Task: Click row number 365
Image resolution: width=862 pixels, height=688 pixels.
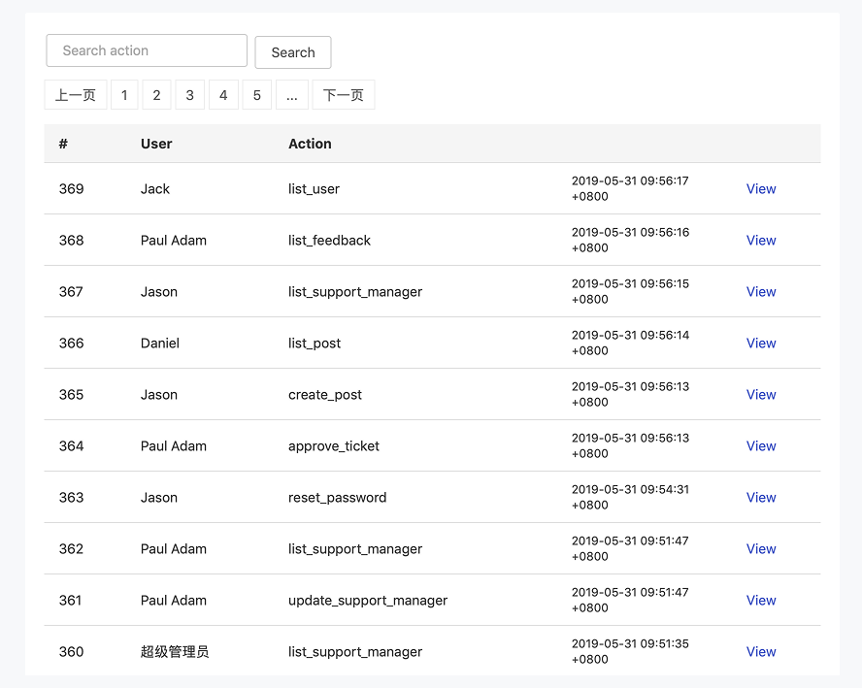Action: 72,395
